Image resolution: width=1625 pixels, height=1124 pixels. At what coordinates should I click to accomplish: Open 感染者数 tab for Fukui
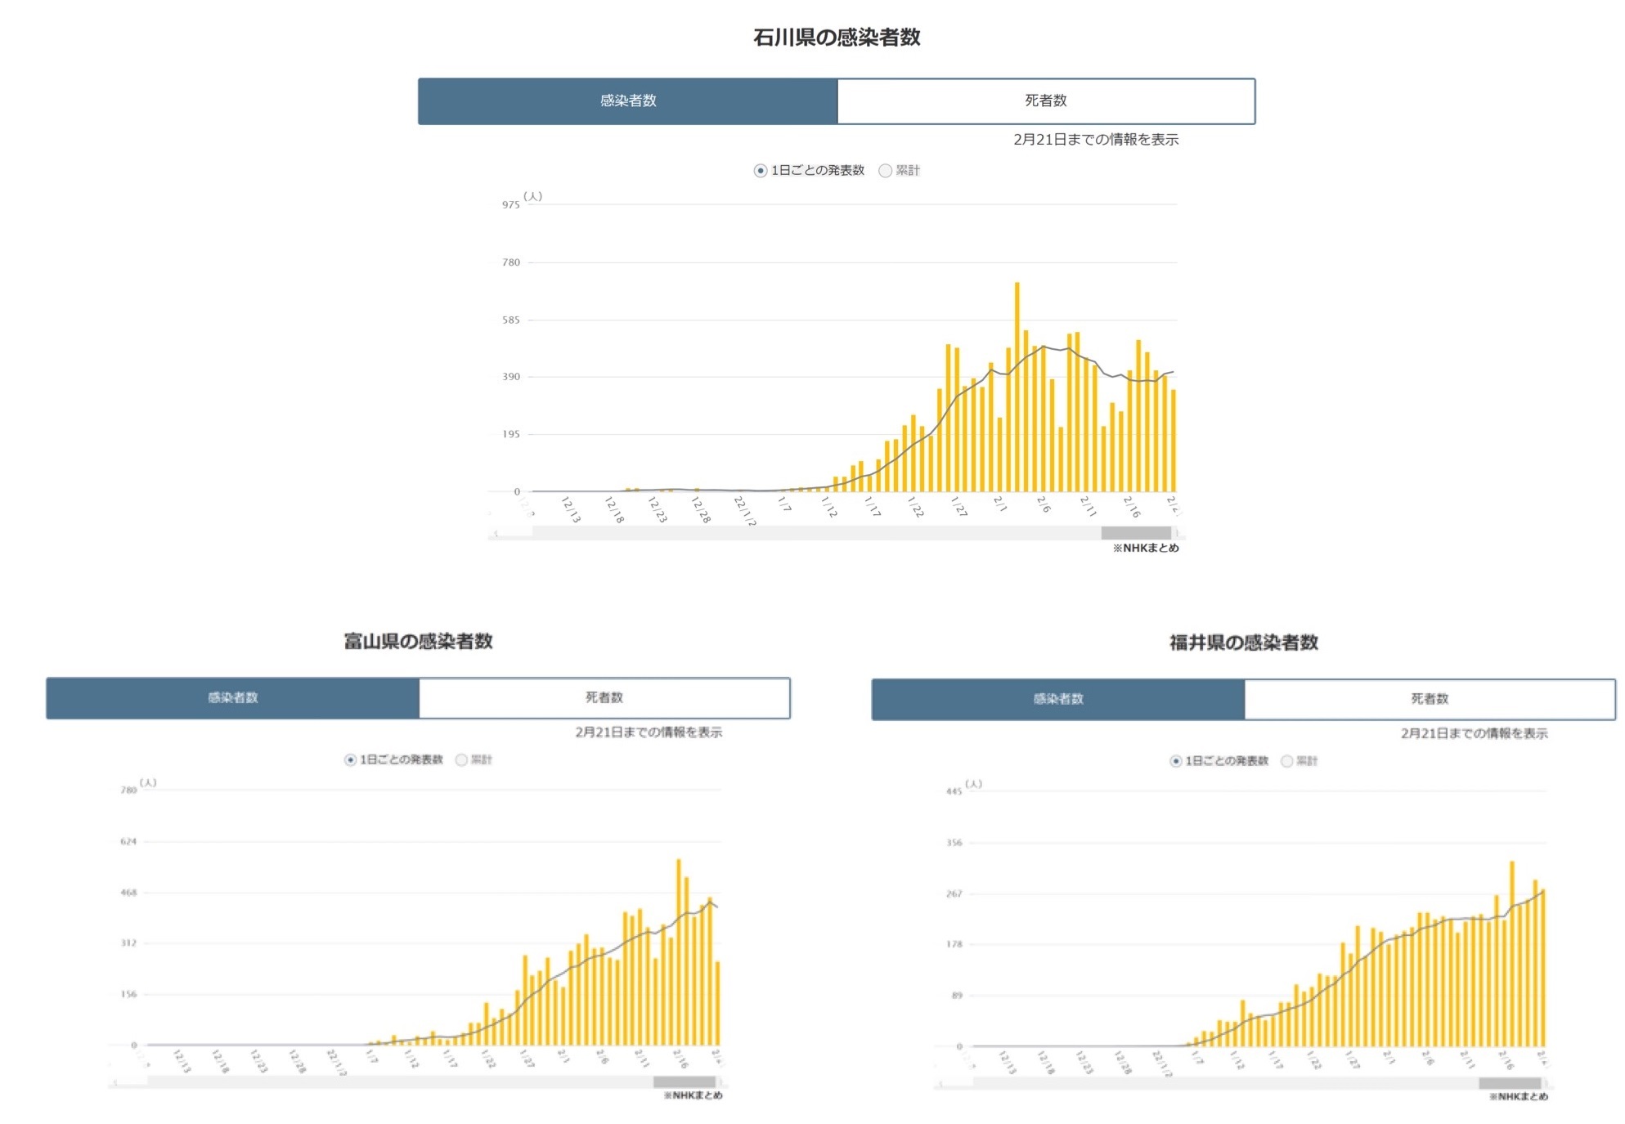[1058, 700]
